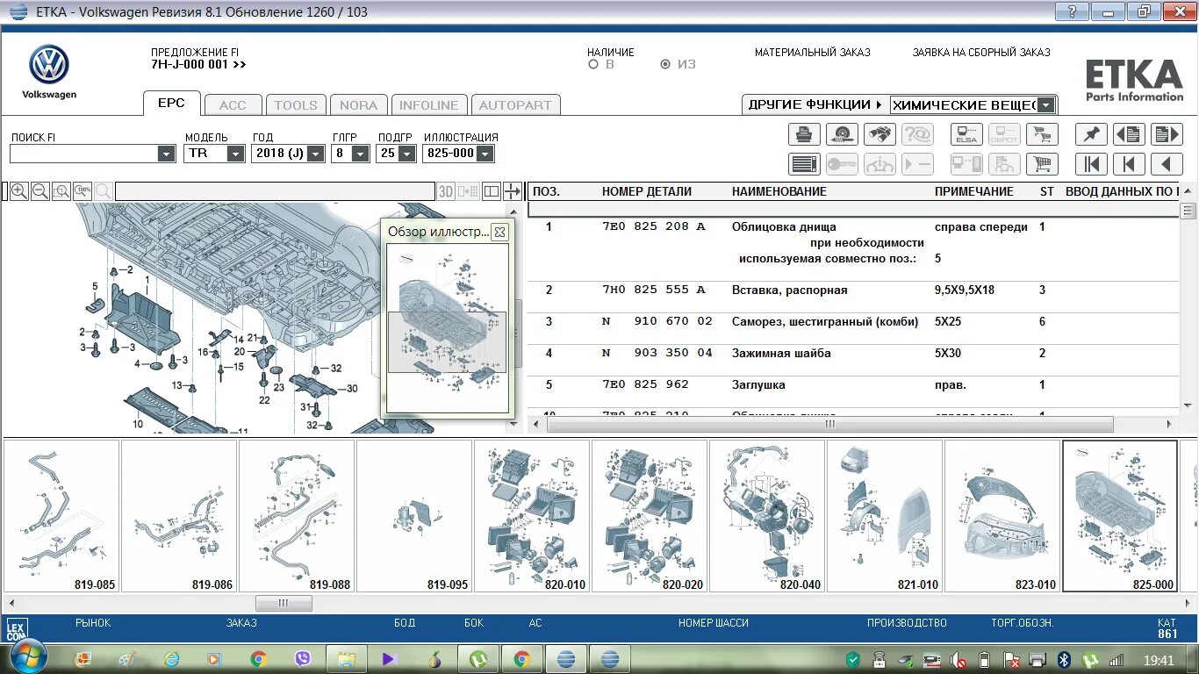Click the single shopping cart icon
Screen dimensions: 1199x674
(1042, 164)
